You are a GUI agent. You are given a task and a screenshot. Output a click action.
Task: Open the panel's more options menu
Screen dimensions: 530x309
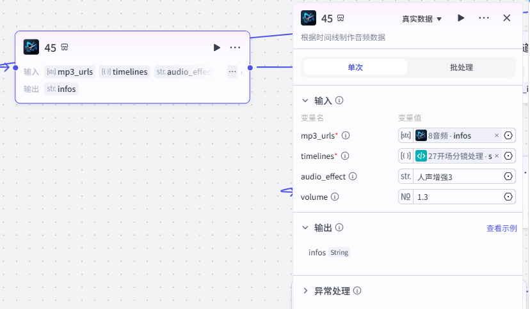(x=484, y=18)
